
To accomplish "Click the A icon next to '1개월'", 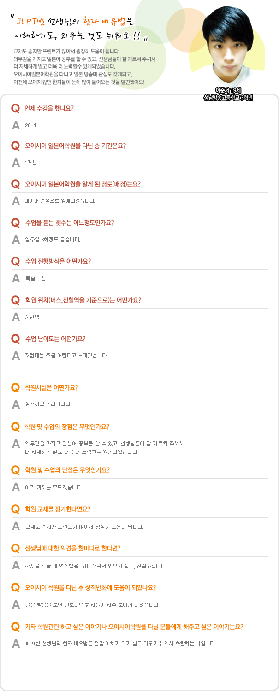I will click(16, 162).
